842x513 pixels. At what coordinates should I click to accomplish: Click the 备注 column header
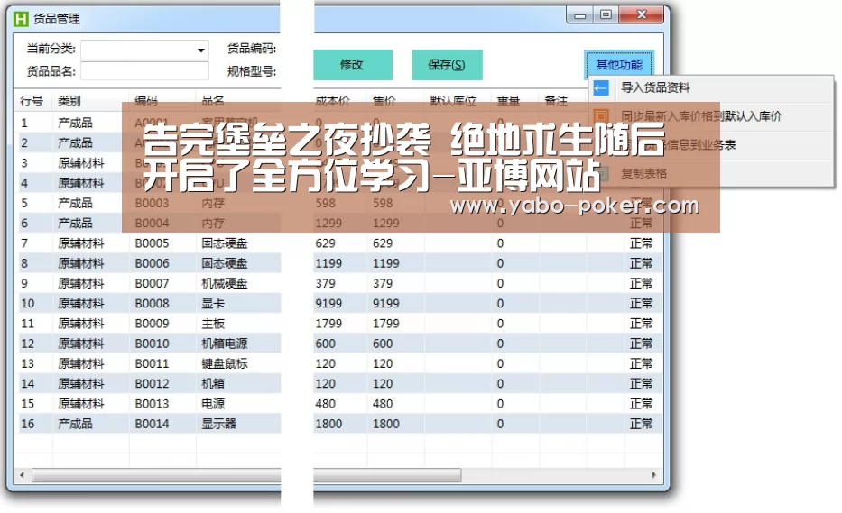point(555,101)
